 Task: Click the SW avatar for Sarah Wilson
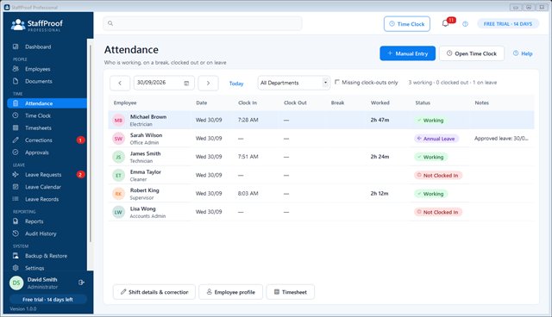tap(118, 139)
